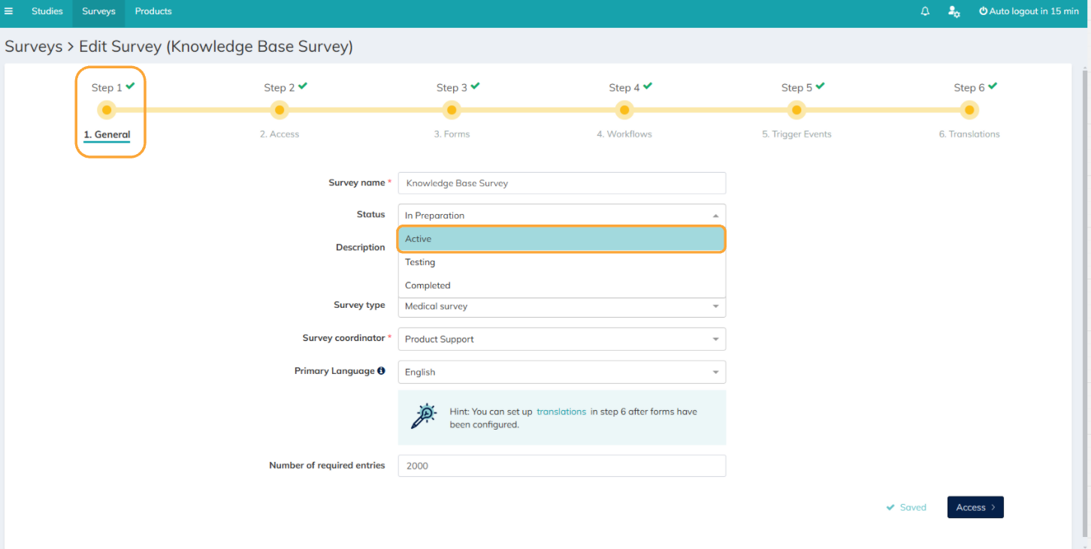Open the user settings icon
The width and height of the screenshot is (1091, 549).
(953, 11)
